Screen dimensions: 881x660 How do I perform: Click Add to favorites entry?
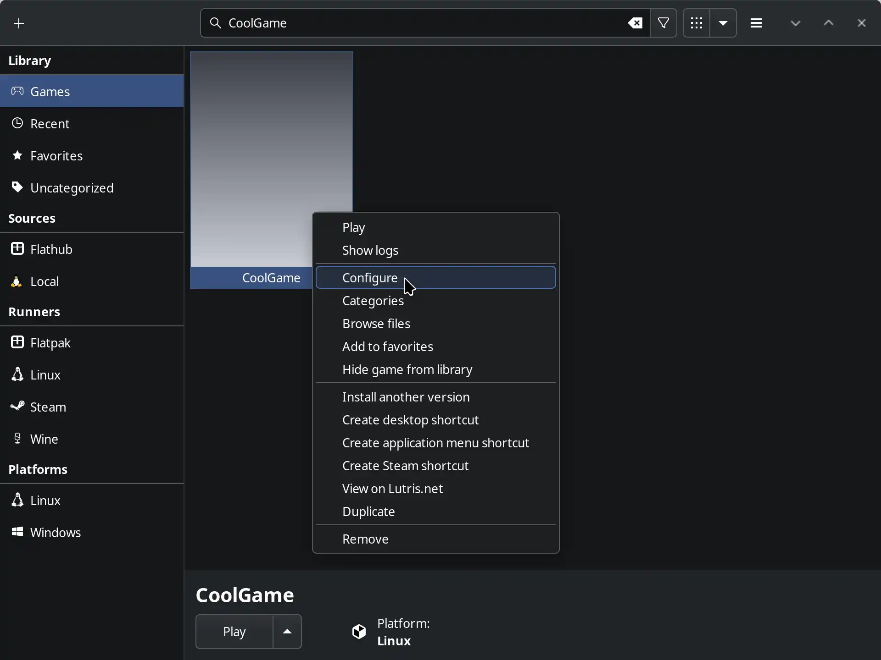point(388,346)
